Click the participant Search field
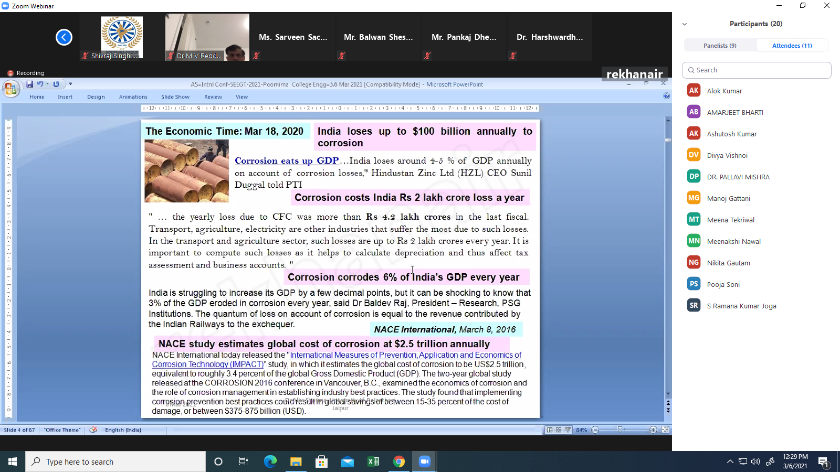840x472 pixels. coord(757,70)
